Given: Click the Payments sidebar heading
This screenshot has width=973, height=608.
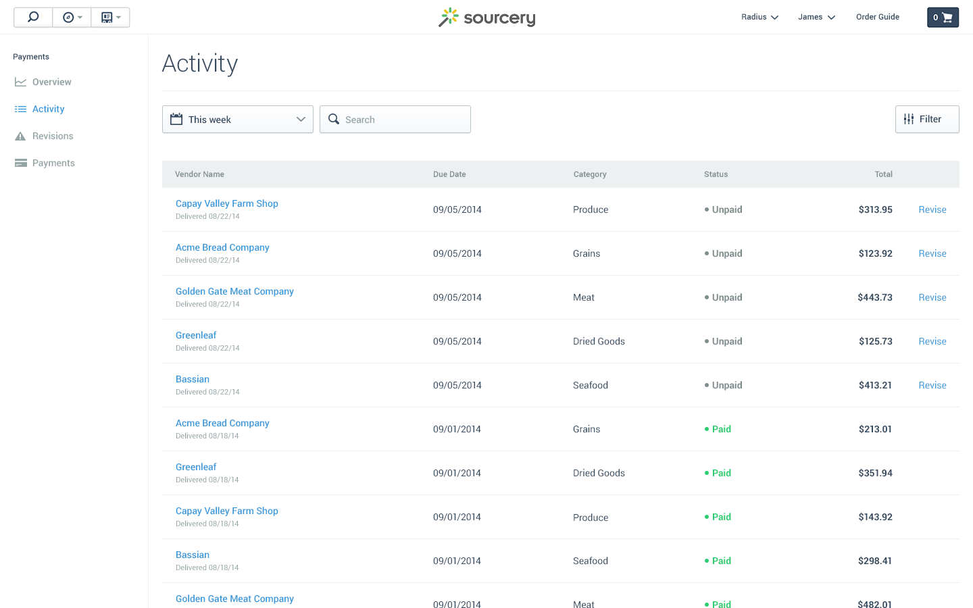Looking at the screenshot, I should coord(31,57).
